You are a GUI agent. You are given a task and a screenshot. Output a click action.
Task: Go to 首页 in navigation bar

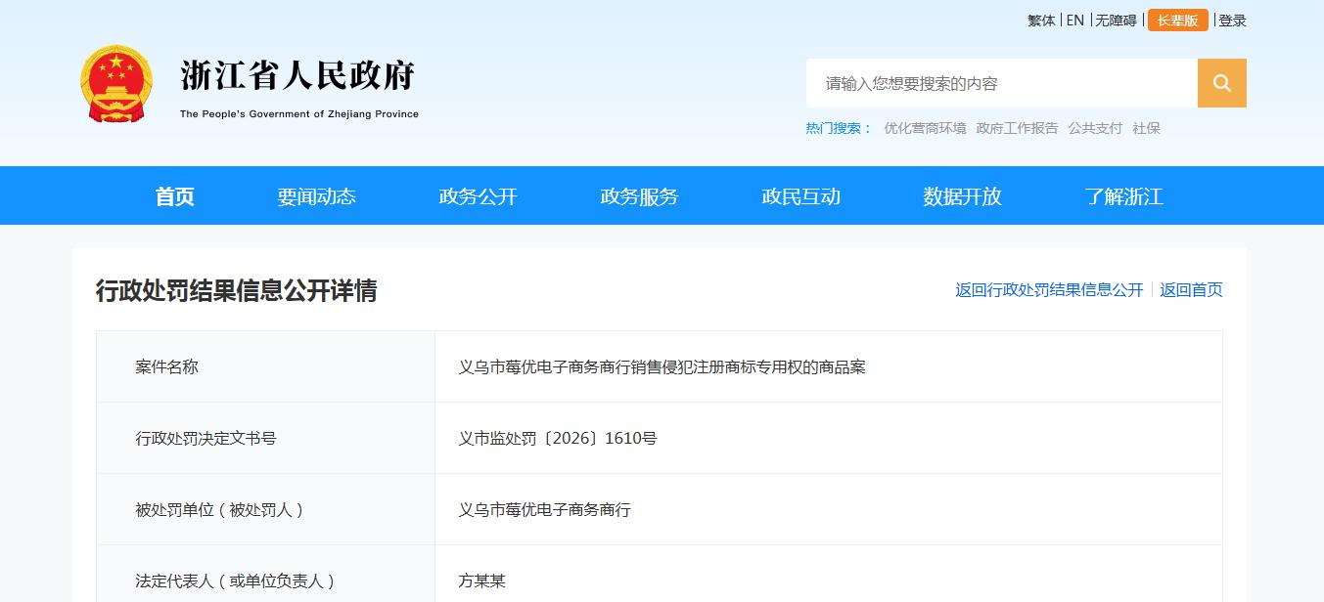(174, 196)
